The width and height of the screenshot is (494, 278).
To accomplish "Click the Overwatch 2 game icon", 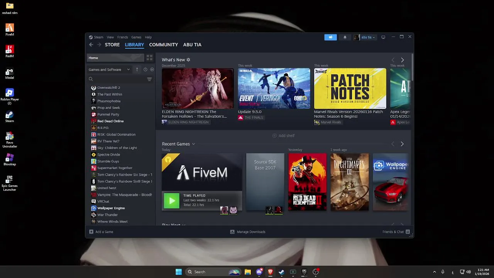I will (x=93, y=88).
